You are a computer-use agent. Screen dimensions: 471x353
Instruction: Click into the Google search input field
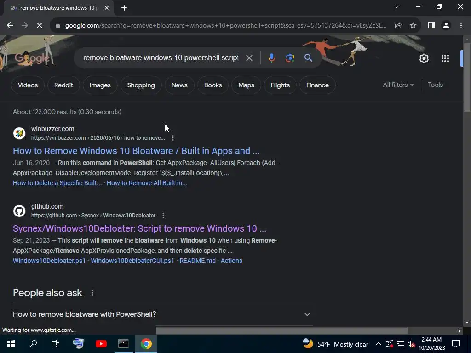click(161, 58)
